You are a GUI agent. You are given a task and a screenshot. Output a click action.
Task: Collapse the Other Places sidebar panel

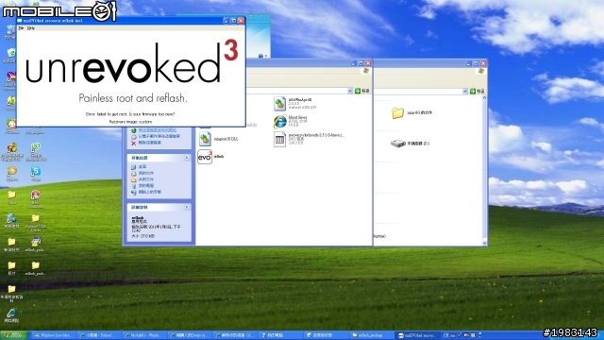187,158
